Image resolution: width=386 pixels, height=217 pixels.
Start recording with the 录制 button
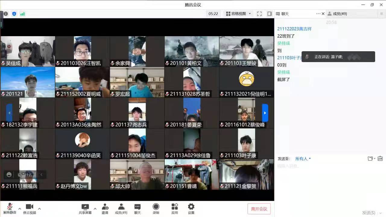(x=156, y=209)
